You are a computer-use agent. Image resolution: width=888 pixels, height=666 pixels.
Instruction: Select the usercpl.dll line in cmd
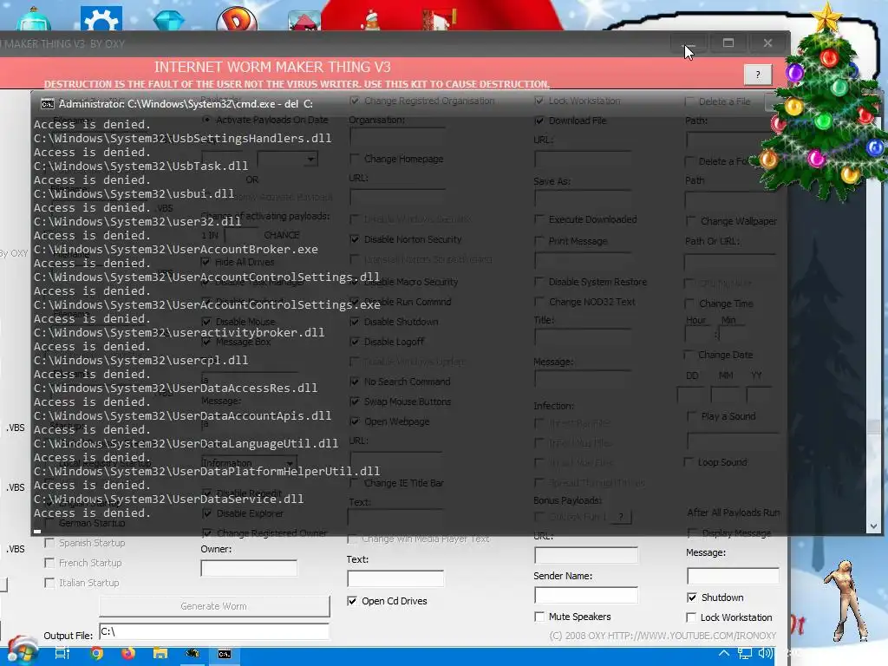click(141, 361)
